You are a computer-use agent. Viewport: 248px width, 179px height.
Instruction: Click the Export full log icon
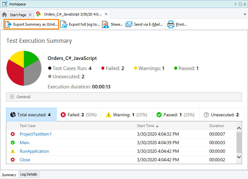[64, 24]
